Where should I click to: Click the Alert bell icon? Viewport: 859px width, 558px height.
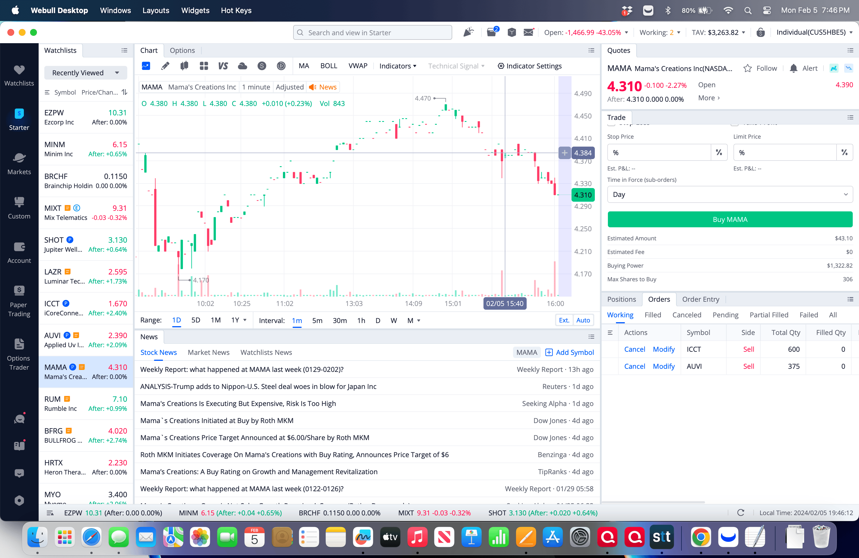tap(793, 68)
